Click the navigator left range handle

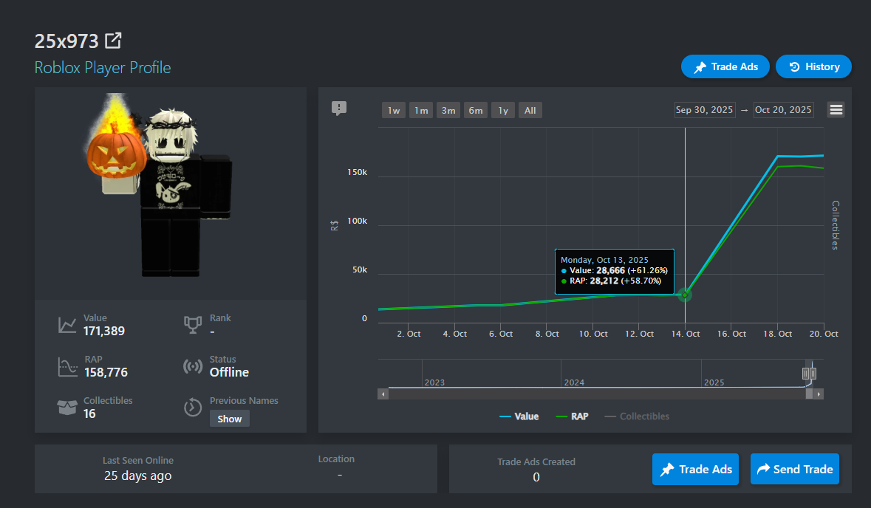coord(805,374)
